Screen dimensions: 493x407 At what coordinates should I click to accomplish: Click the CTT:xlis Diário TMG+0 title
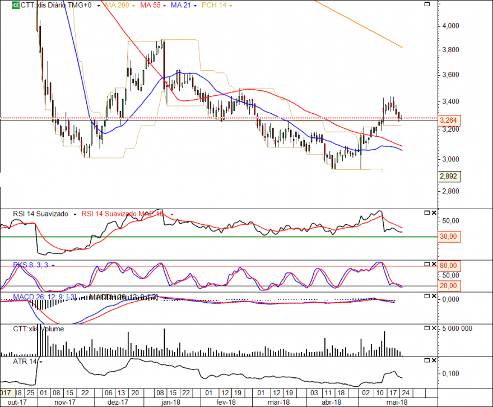[56, 6]
